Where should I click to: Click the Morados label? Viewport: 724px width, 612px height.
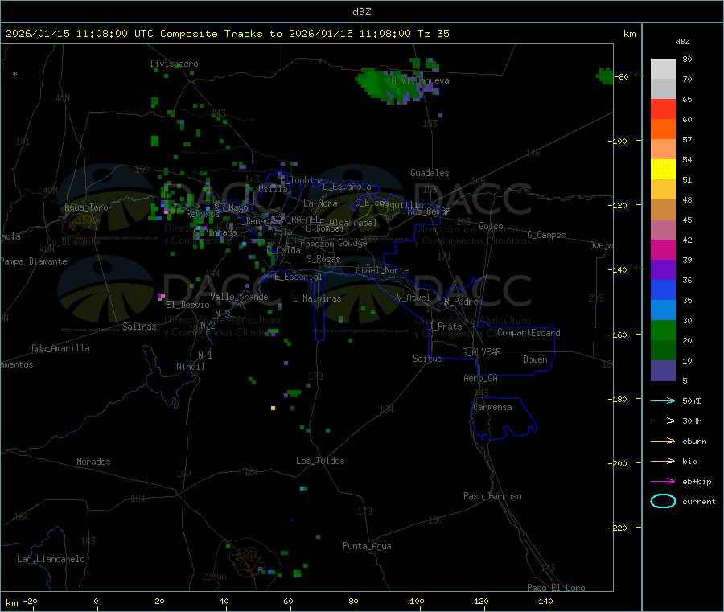93,462
